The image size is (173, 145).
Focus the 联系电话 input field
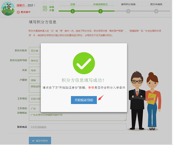[77, 127]
